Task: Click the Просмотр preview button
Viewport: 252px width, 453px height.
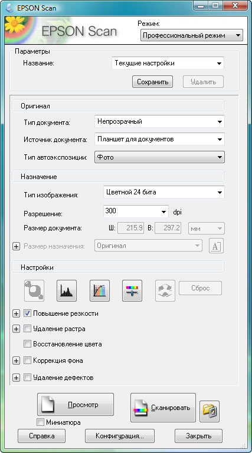Action: point(75,405)
